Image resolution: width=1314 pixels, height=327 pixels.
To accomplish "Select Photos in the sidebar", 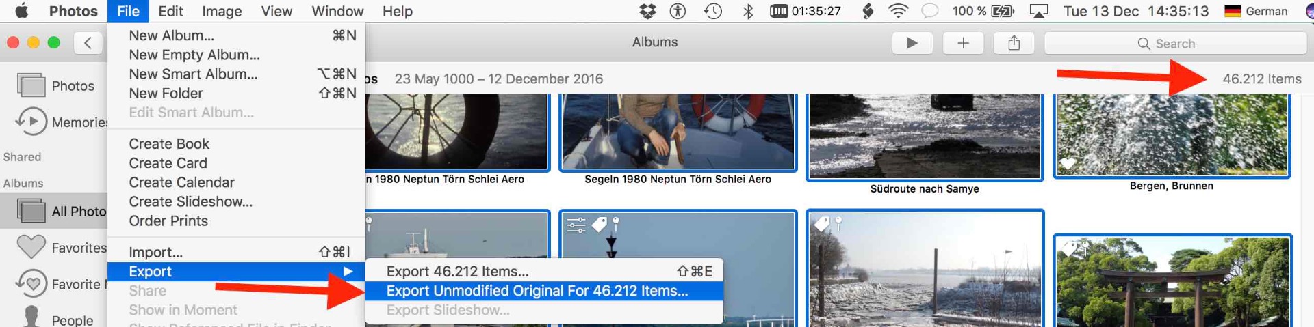I will click(x=55, y=86).
